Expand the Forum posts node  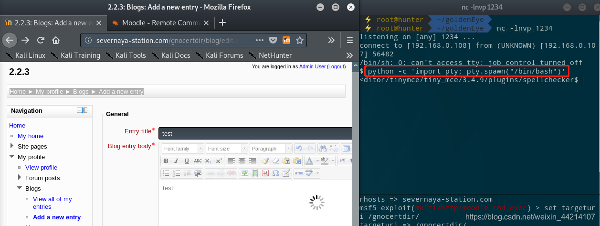pyautogui.click(x=20, y=178)
